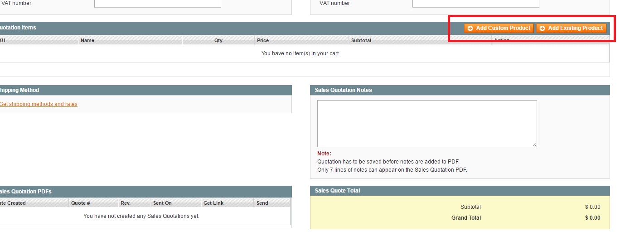The width and height of the screenshot is (620, 236).
Task: Select the Sent On column header
Action: click(x=162, y=203)
